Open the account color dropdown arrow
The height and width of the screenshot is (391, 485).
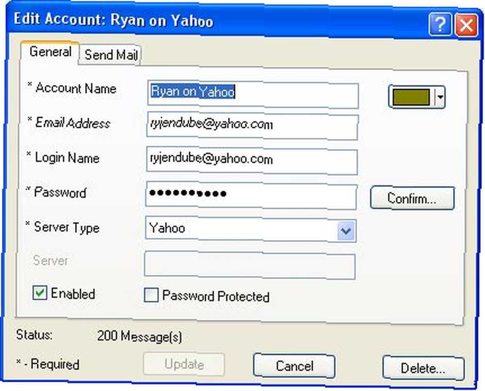440,97
